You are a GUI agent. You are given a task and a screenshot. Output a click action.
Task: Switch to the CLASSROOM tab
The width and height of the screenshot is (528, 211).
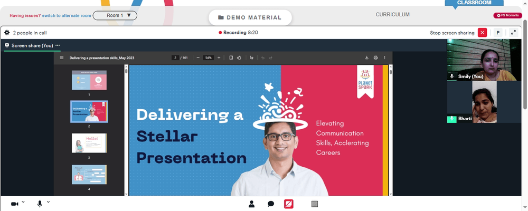pyautogui.click(x=474, y=3)
